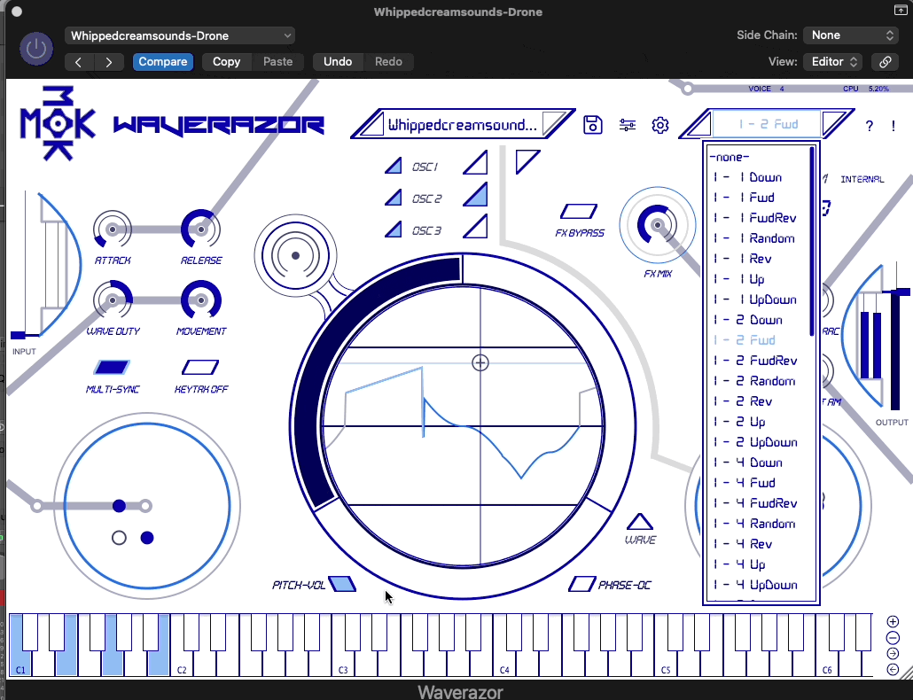Viewport: 913px width, 700px height.
Task: Click the Redo button
Action: pyautogui.click(x=388, y=62)
